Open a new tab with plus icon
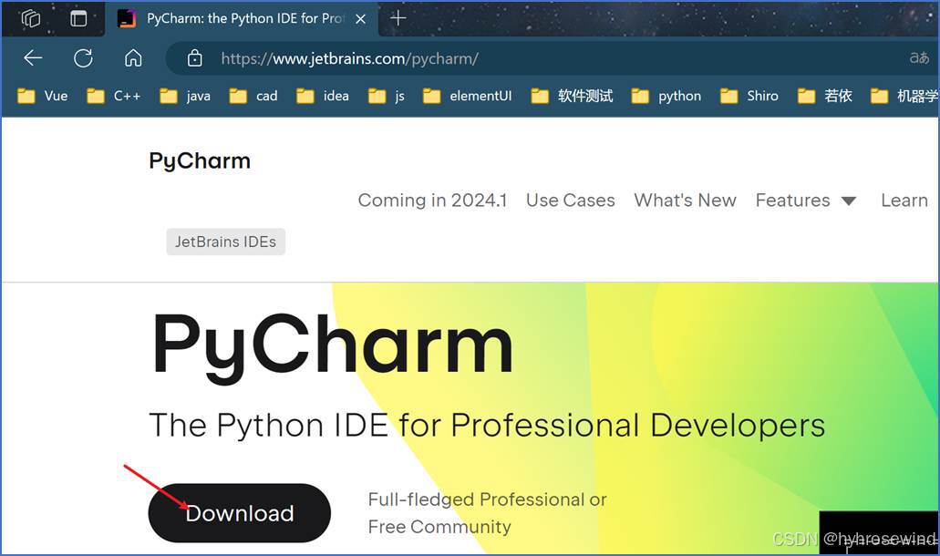The width and height of the screenshot is (940, 556). point(398,18)
